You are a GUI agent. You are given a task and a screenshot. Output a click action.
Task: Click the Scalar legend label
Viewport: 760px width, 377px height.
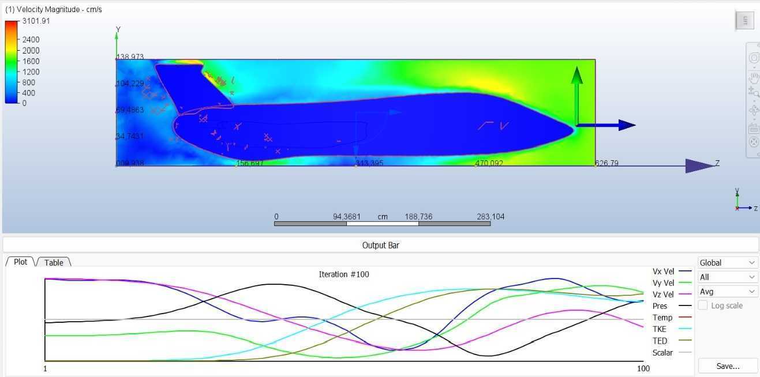662,352
